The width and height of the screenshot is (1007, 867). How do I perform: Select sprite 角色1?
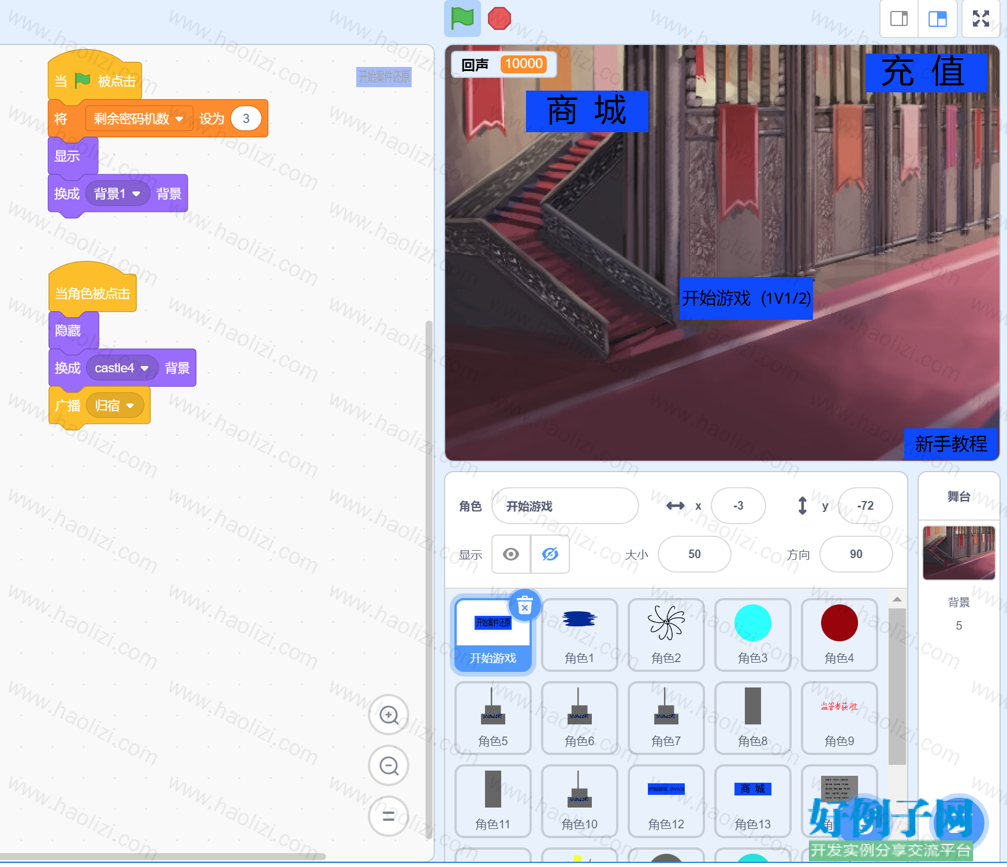point(580,635)
